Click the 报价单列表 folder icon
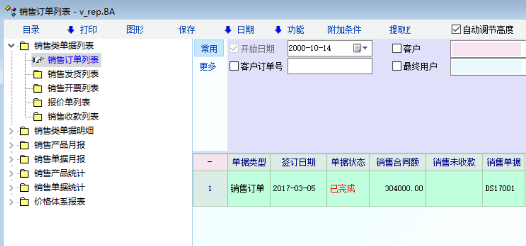The image size is (526, 246). pos(38,102)
